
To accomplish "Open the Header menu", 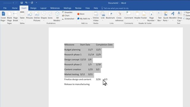I will click(x=137, y=16).
